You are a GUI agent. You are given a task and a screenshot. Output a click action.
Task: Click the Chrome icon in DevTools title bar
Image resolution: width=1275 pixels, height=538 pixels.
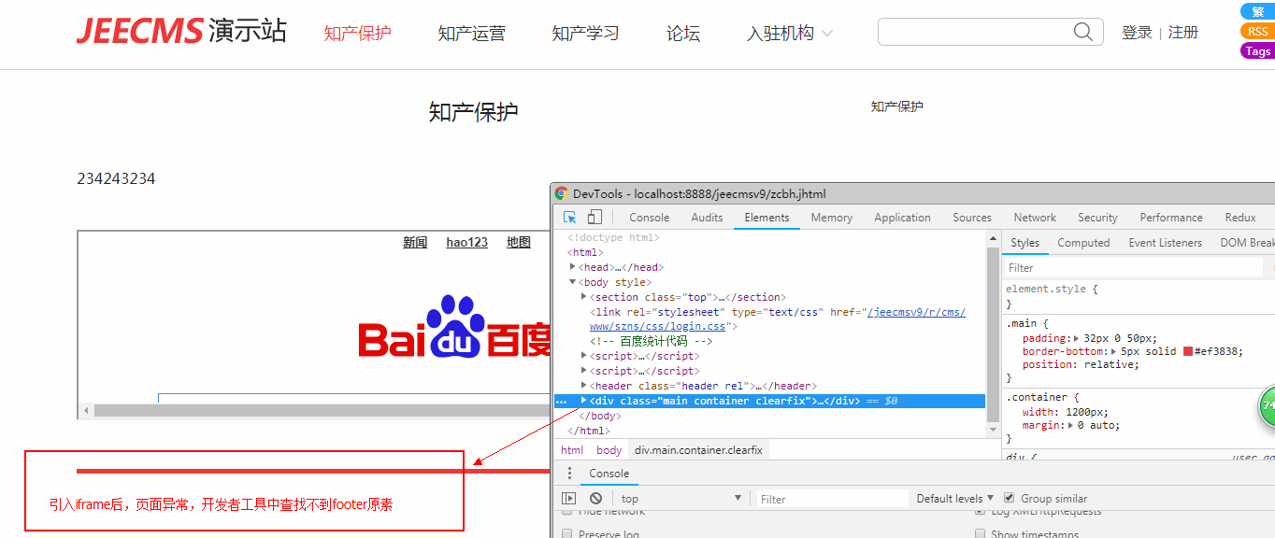coord(562,193)
